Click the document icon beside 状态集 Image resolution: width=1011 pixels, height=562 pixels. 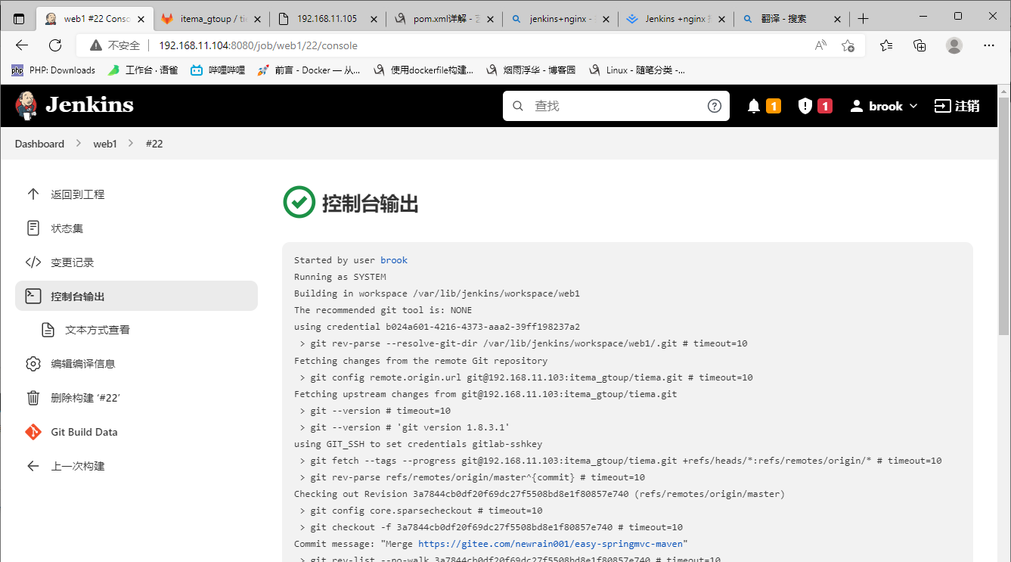(x=33, y=228)
